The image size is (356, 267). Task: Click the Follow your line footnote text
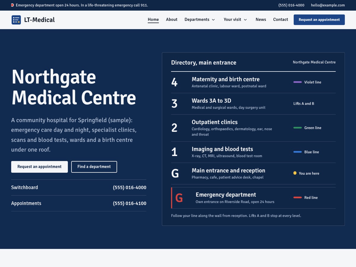click(x=236, y=216)
